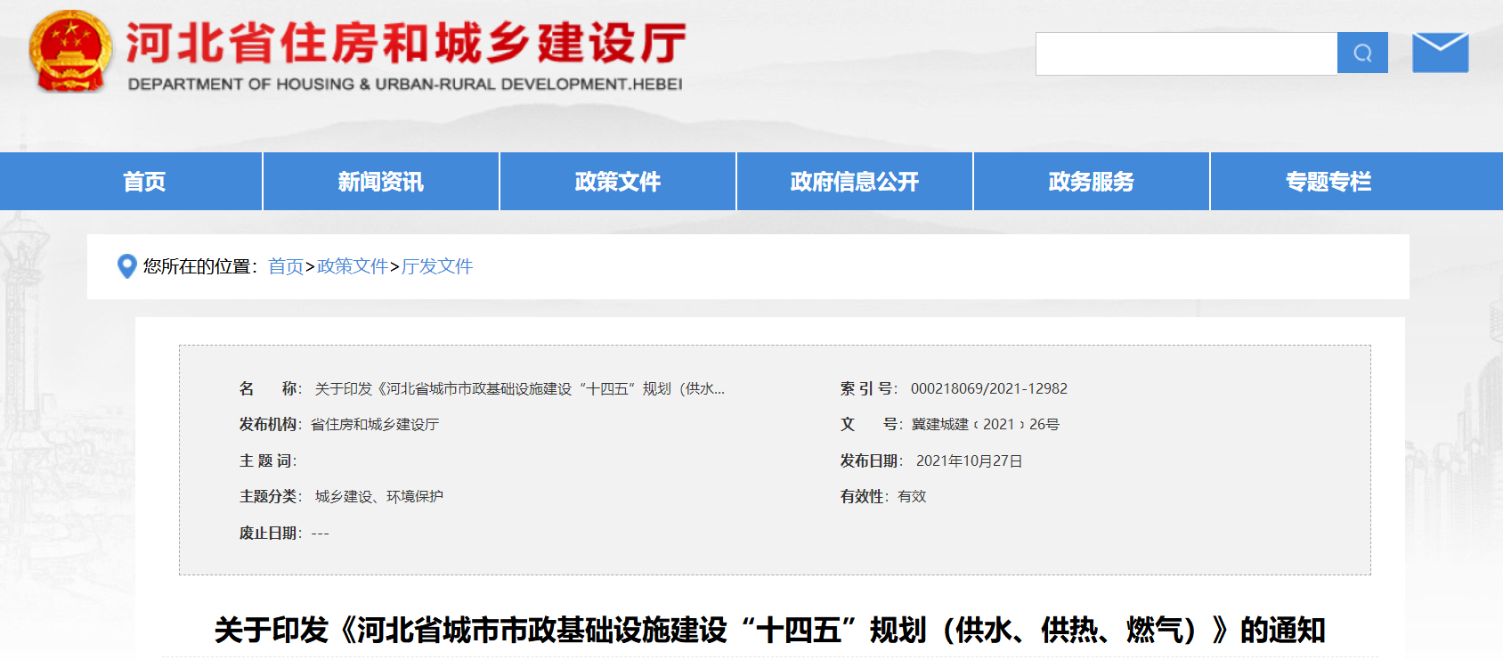
Task: Click the 首页 breadcrumb link
Action: tap(286, 266)
